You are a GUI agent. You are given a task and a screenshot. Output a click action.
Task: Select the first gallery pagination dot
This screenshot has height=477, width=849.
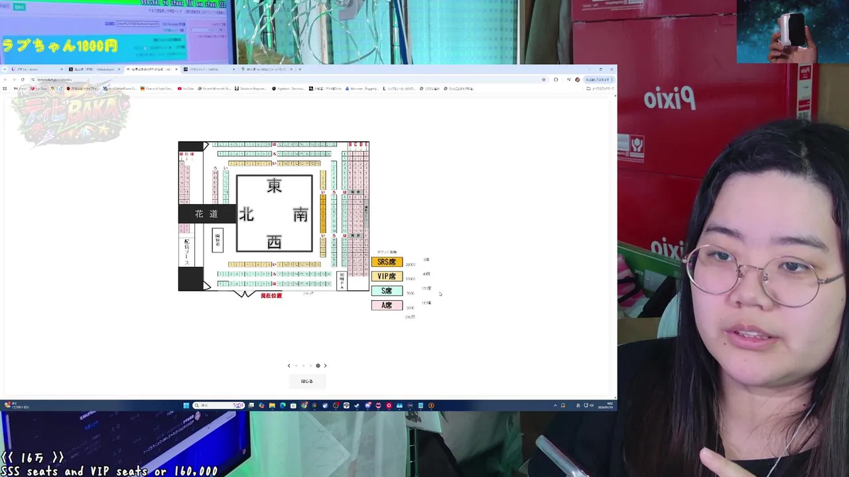click(296, 366)
